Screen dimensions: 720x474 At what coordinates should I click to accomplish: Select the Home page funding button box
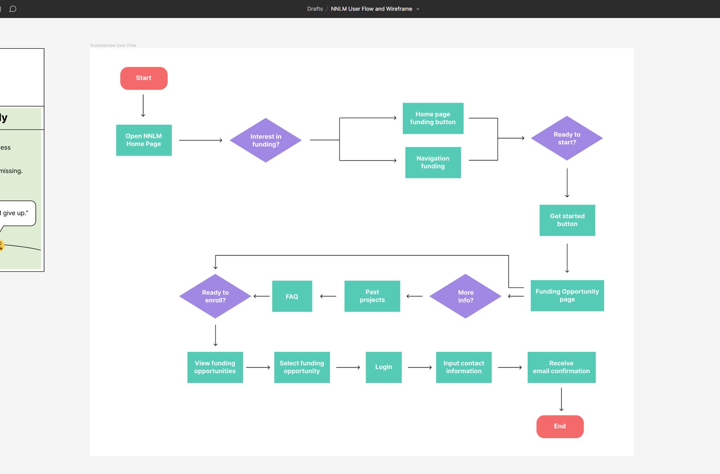[x=433, y=118]
